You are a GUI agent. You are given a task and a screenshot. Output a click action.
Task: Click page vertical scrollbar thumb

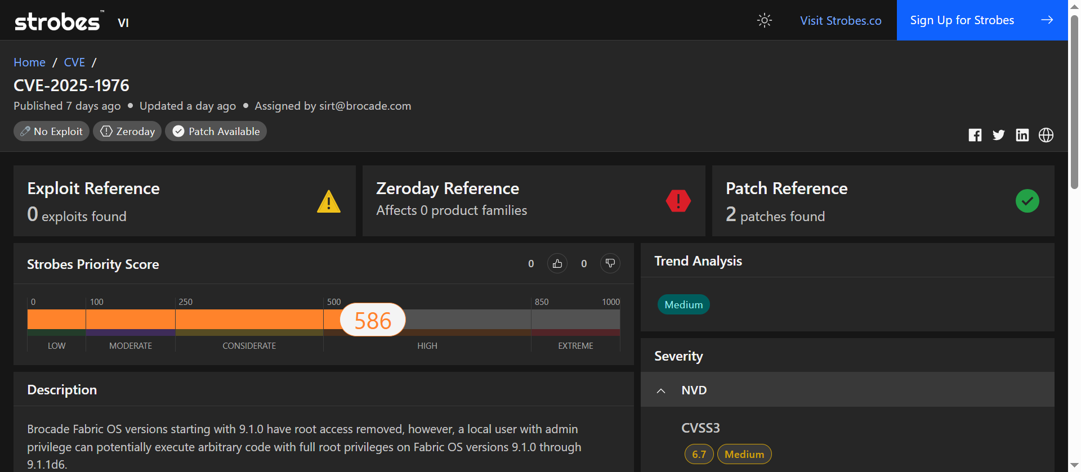[x=1074, y=101]
